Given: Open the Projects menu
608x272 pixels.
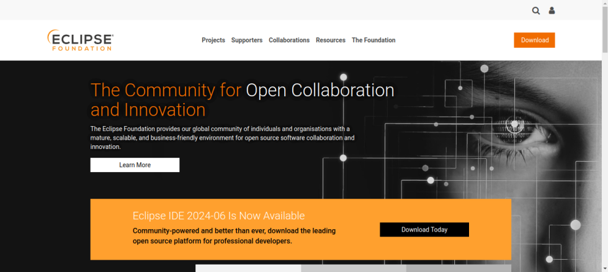Looking at the screenshot, I should (x=213, y=40).
